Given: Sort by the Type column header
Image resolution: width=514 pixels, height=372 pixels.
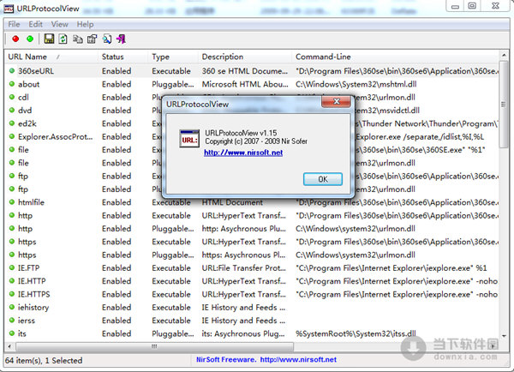Looking at the screenshot, I should click(173, 57).
